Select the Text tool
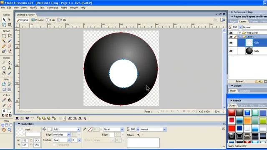This screenshot has height=150, width=267. coord(10,68)
